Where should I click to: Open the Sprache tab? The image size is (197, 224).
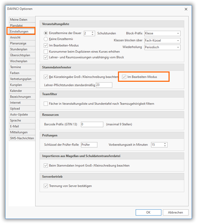(22, 120)
